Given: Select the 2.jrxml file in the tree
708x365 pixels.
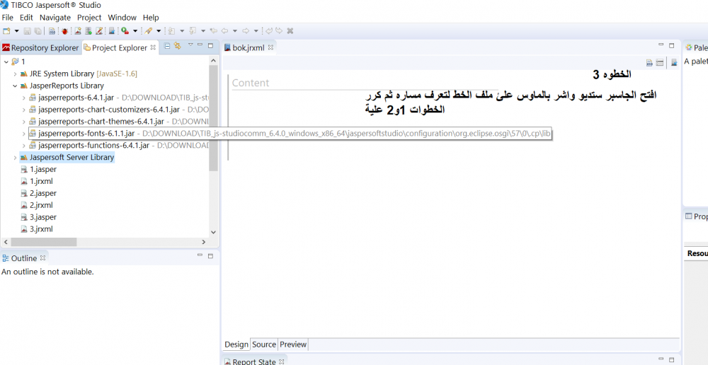Looking at the screenshot, I should point(41,205).
